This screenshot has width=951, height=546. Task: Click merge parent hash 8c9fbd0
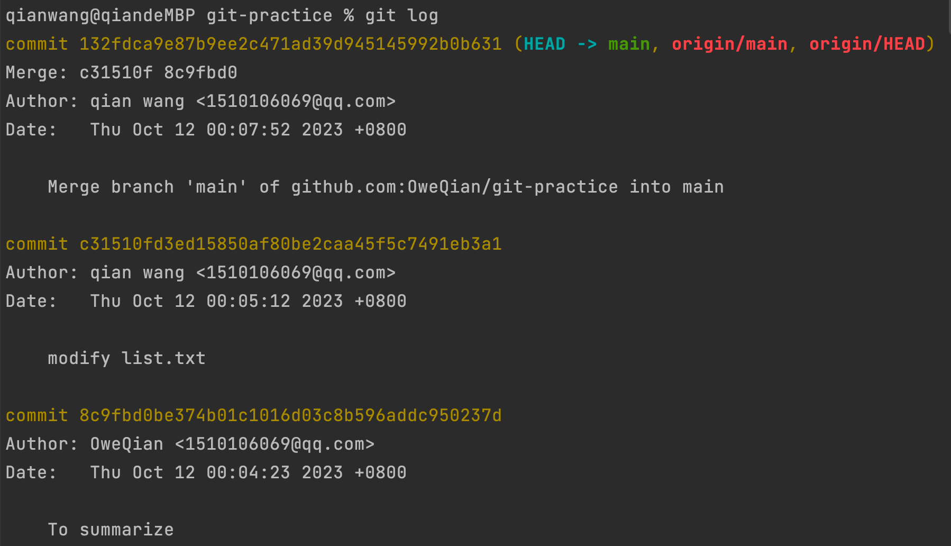[x=200, y=72]
